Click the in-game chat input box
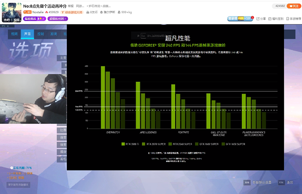302x194 pixels. click(19, 185)
